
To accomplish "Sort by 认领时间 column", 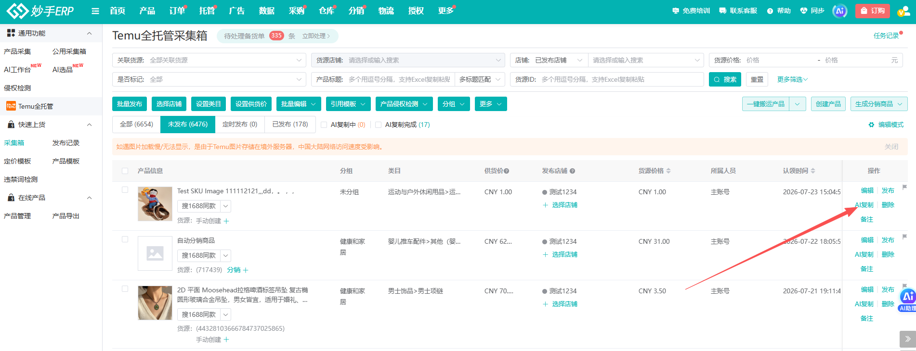I will tap(813, 171).
